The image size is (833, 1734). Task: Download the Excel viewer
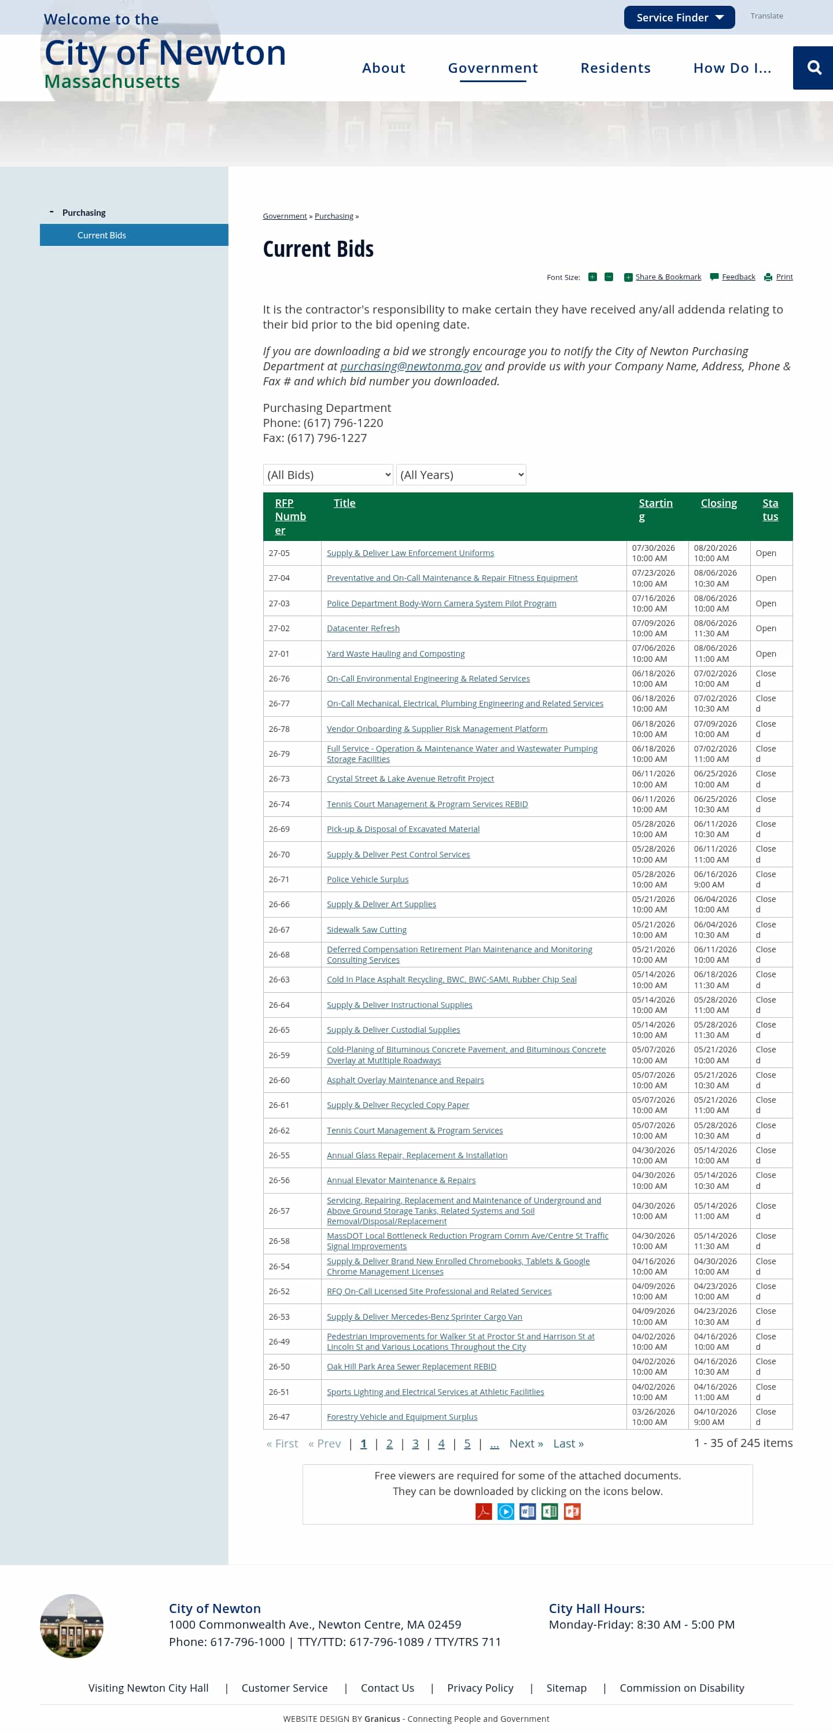550,1511
